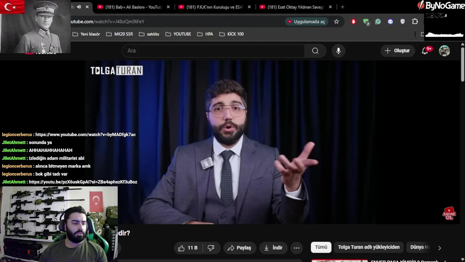
Task: Start voice search with microphone icon
Action: point(338,51)
